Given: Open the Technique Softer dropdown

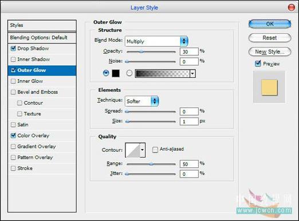Looking at the screenshot, I should point(141,101).
